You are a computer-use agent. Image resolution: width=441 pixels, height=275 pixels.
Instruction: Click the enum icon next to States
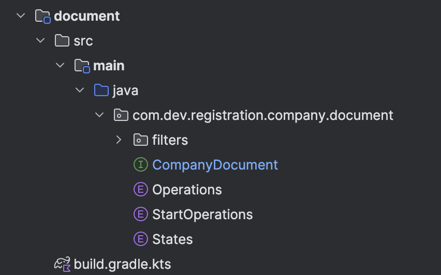pos(140,239)
